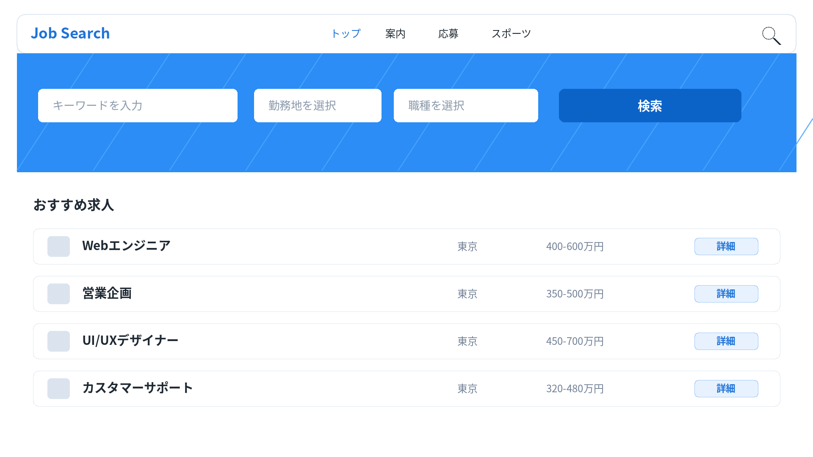813x457 pixels.
Task: Open the 案内 navigation item
Action: tap(395, 33)
